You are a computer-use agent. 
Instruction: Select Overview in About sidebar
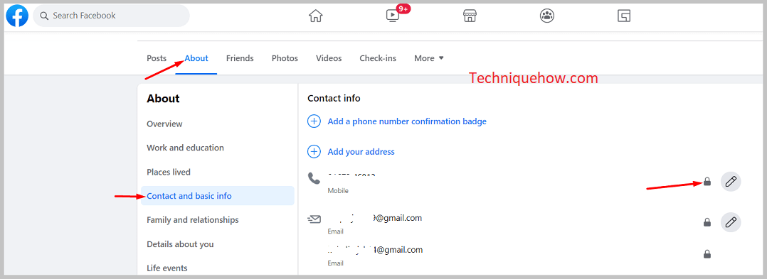pyautogui.click(x=164, y=124)
